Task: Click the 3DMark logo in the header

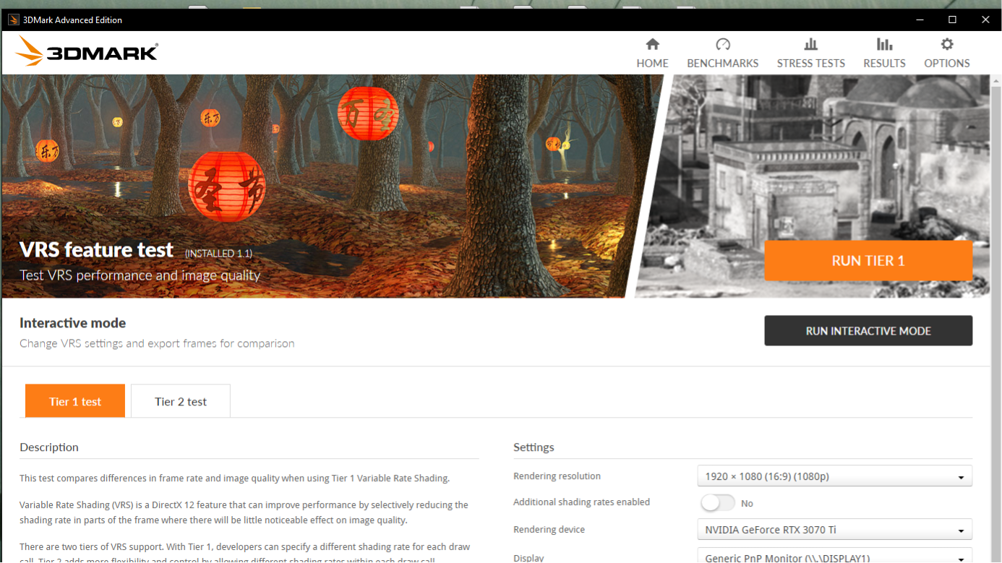Action: [x=87, y=51]
